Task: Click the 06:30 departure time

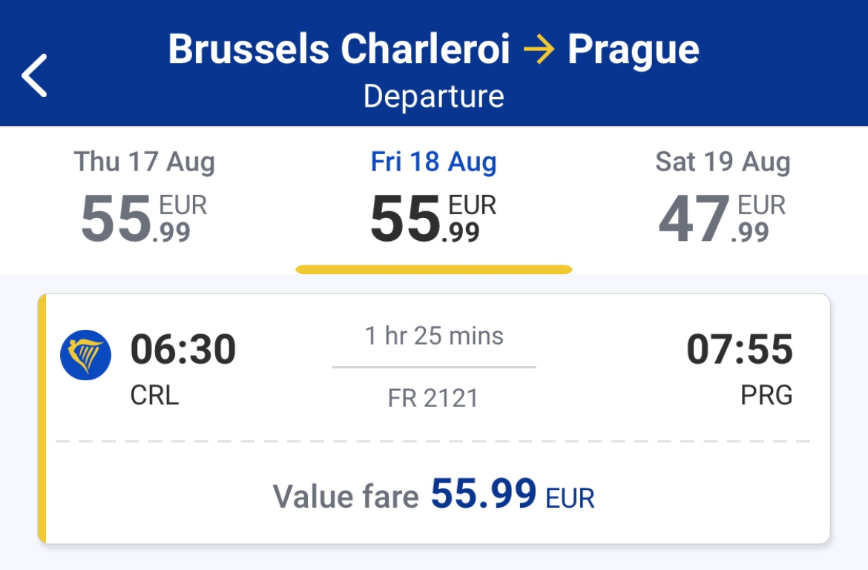Action: 183,349
